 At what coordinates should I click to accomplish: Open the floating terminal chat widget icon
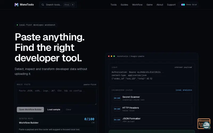pyautogui.click(x=204, y=124)
